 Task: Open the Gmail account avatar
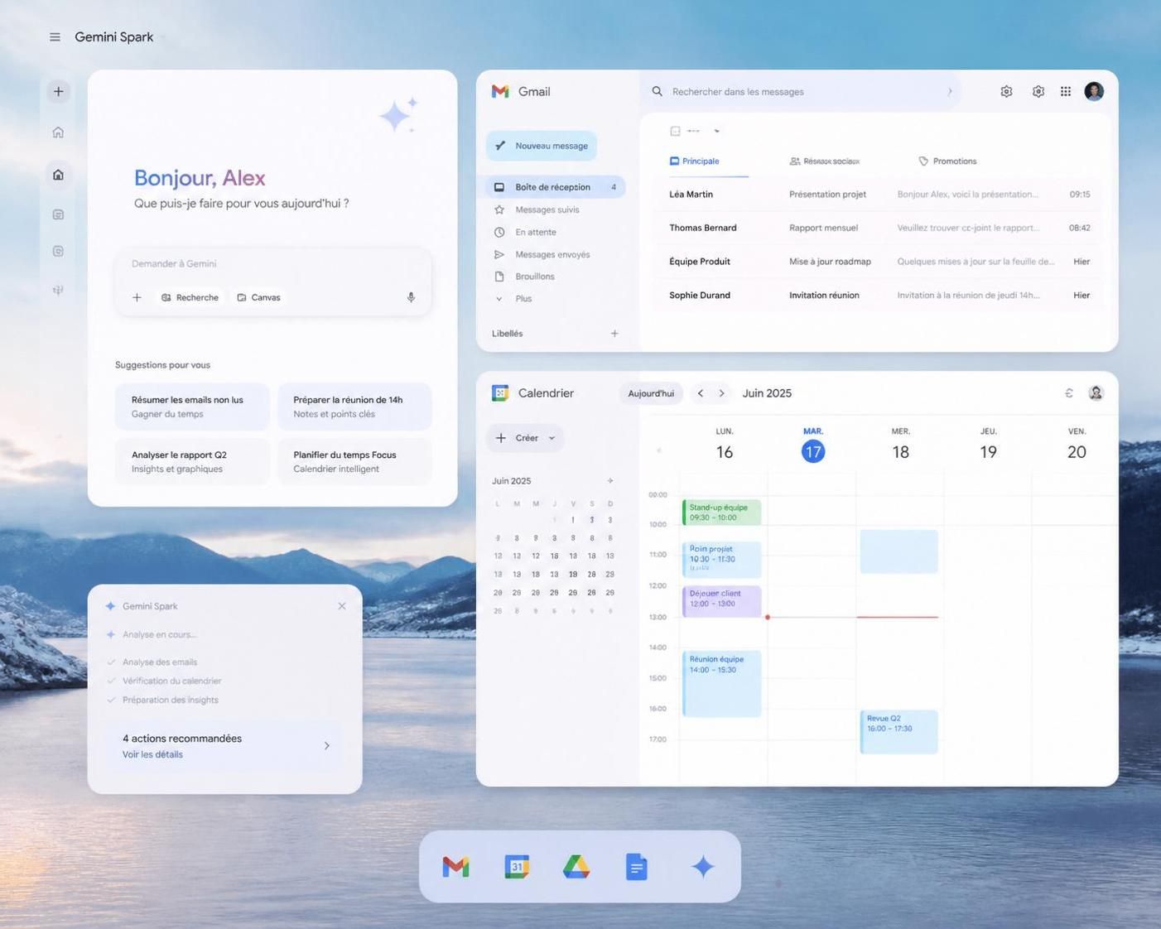(1094, 92)
